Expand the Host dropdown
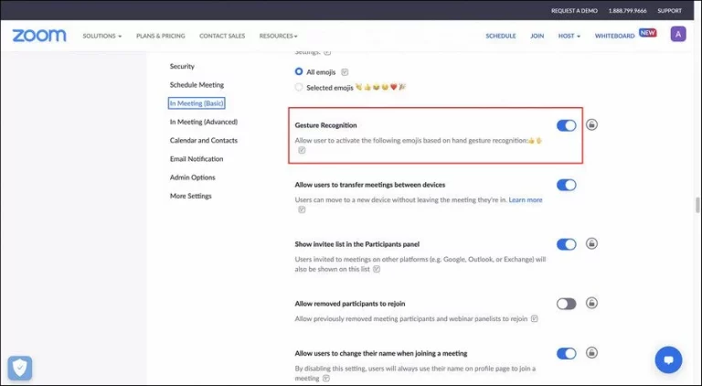Image resolution: width=702 pixels, height=386 pixels. (569, 36)
